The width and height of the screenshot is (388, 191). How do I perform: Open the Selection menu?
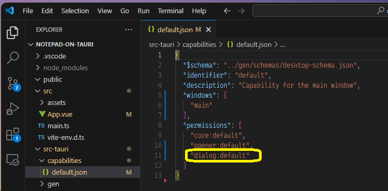coord(75,11)
